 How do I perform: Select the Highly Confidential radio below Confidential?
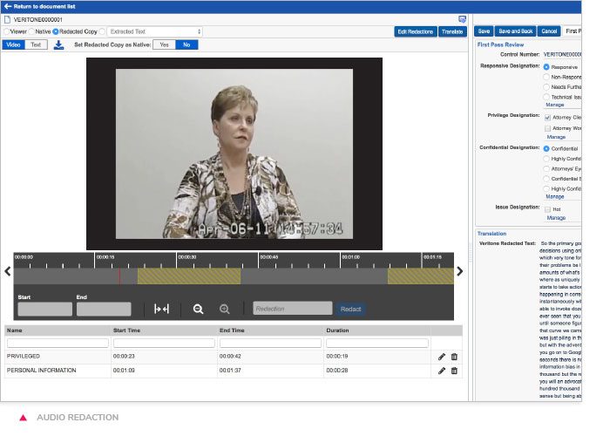coord(546,159)
